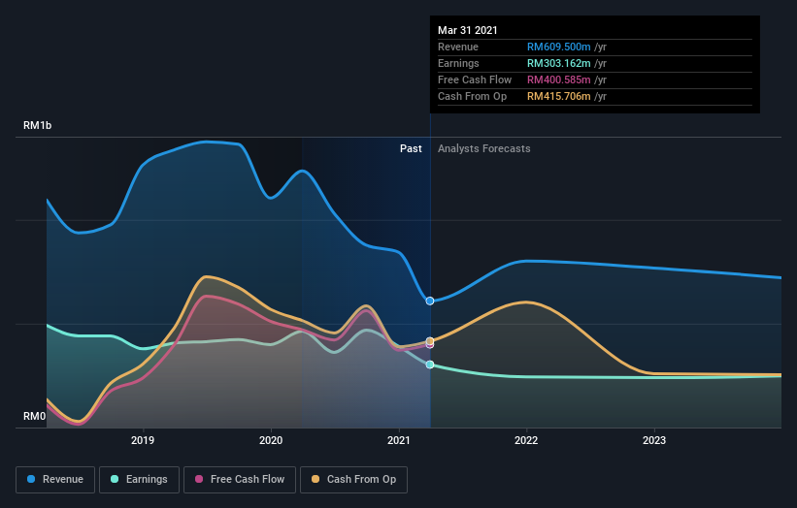
Task: Click the RM1b y-axis label
Action: tap(37, 125)
